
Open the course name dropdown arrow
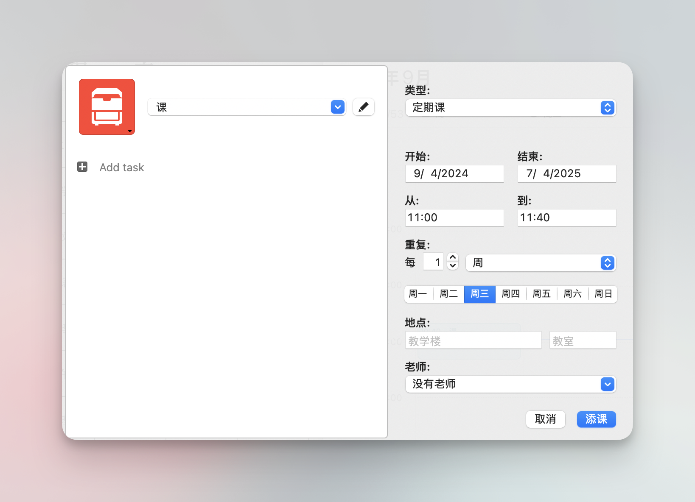(337, 107)
